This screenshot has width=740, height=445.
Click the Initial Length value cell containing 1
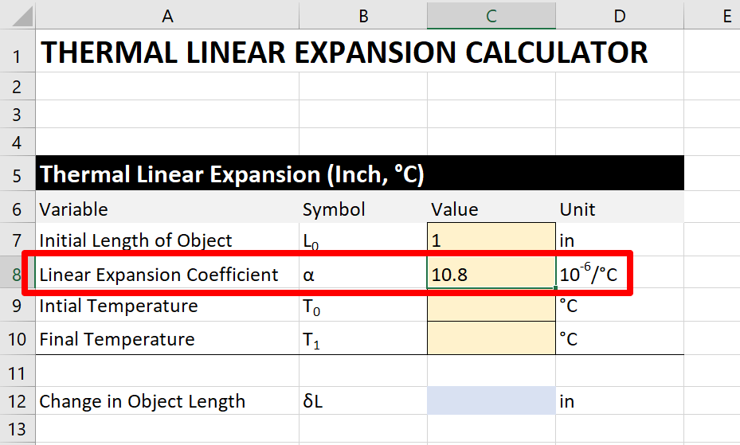[x=491, y=240]
